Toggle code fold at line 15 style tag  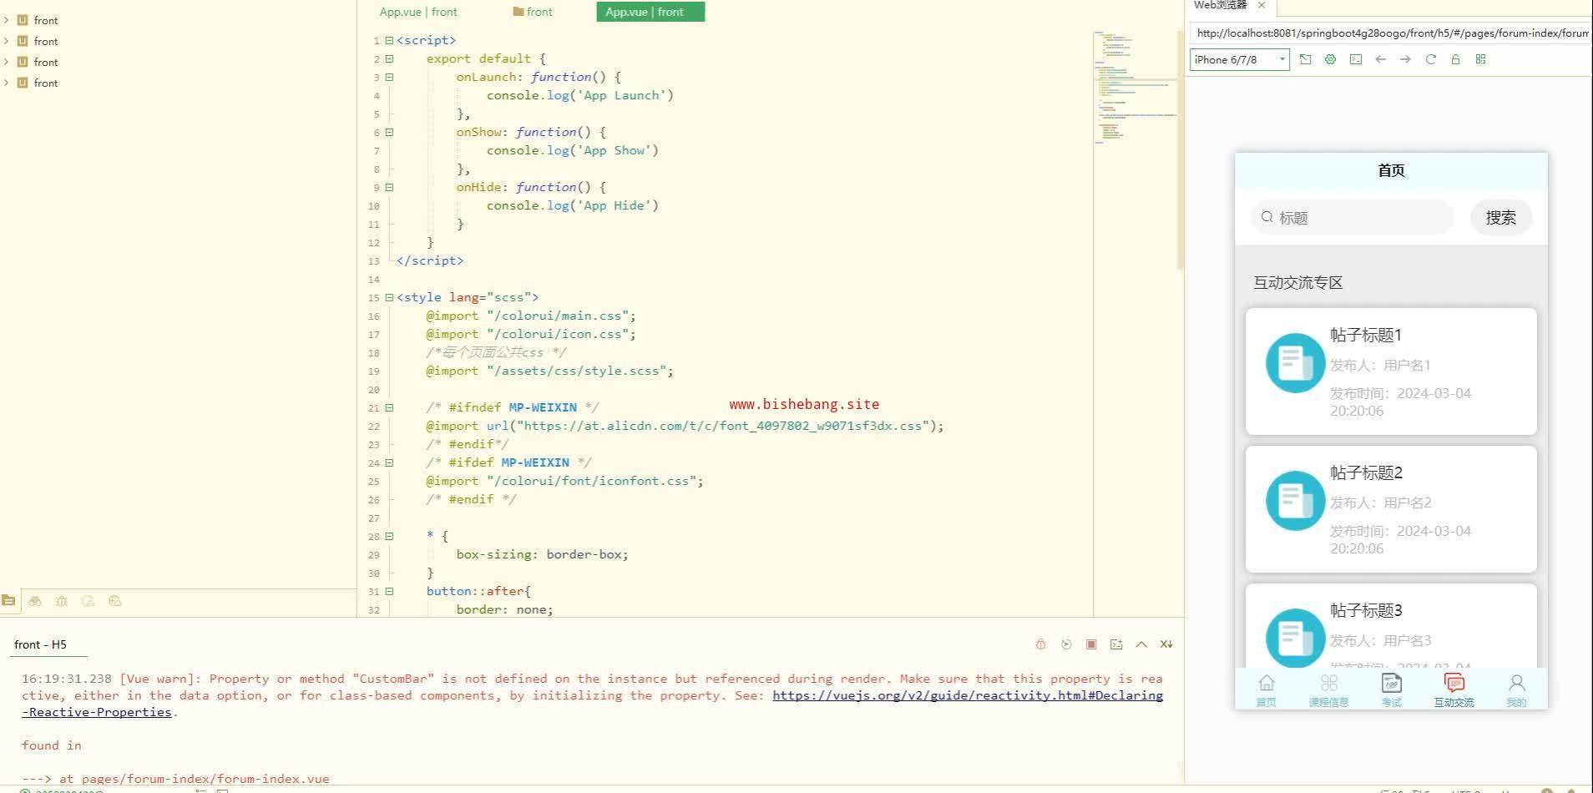coord(389,297)
